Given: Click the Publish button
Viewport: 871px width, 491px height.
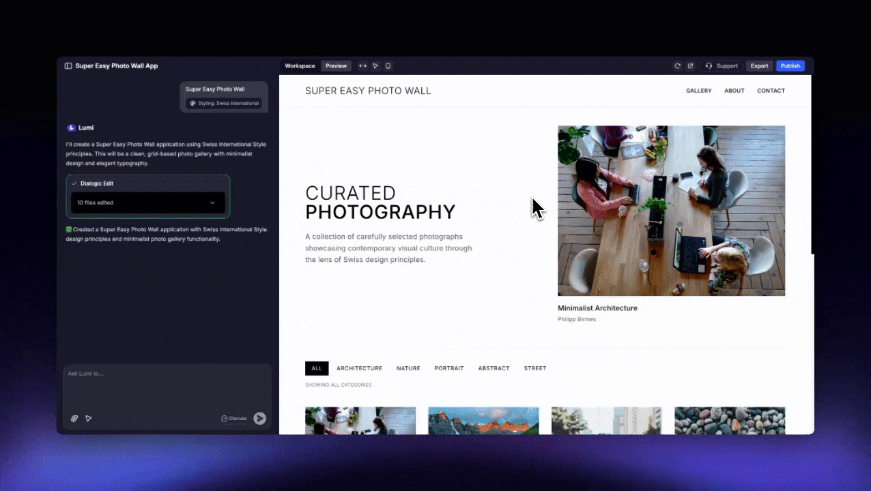Looking at the screenshot, I should coord(790,66).
